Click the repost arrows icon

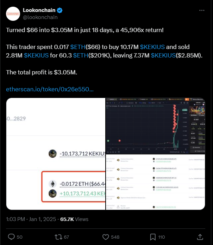[58, 237]
